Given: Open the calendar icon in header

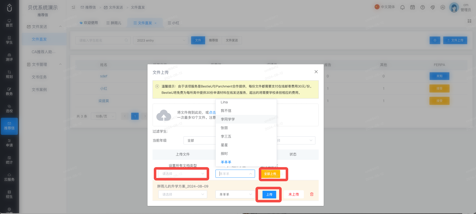Looking at the screenshot, I should click(413, 7).
